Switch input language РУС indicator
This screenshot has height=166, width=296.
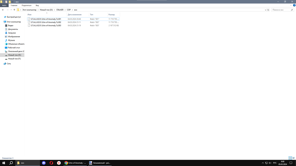pyautogui.click(x=275, y=163)
